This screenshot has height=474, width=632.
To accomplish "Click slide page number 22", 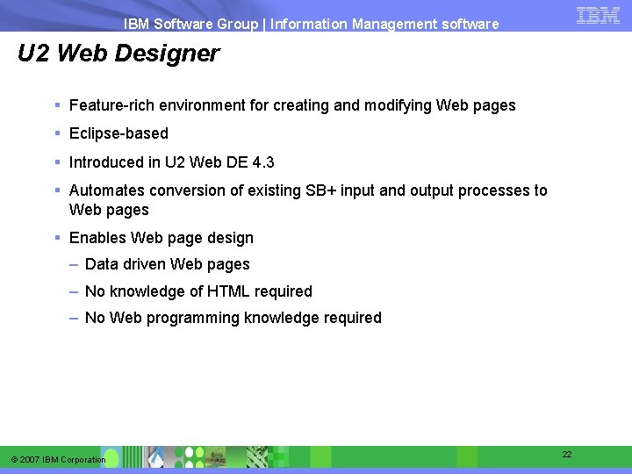I will (x=567, y=455).
